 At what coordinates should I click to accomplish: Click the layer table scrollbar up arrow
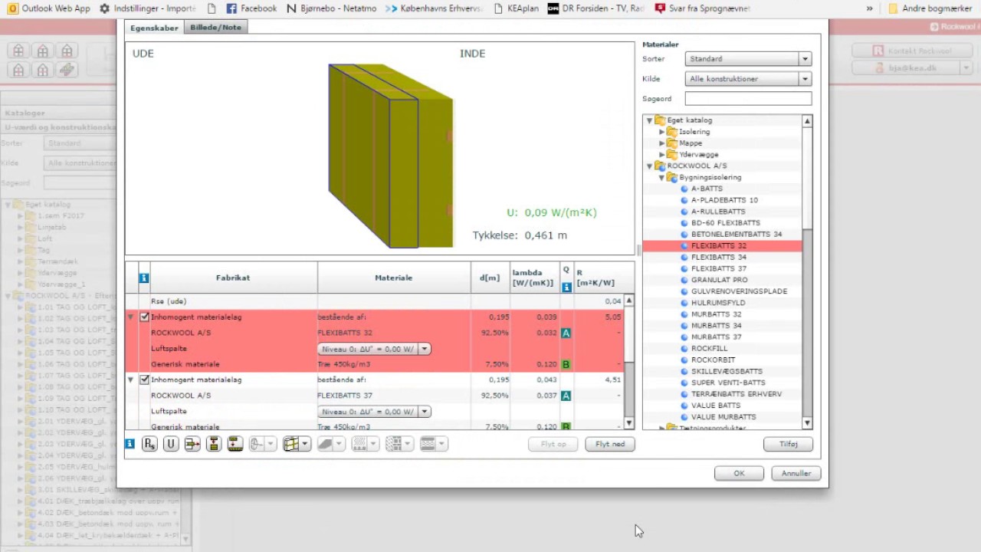click(x=629, y=301)
